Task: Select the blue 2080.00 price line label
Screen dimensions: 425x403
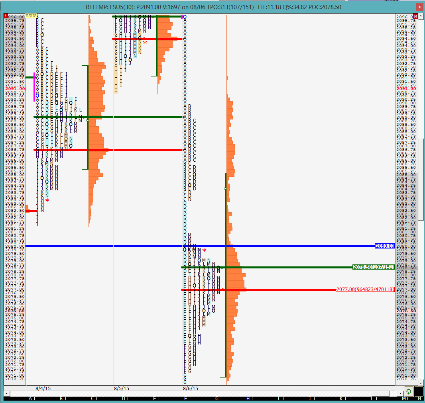Action: tap(385, 246)
